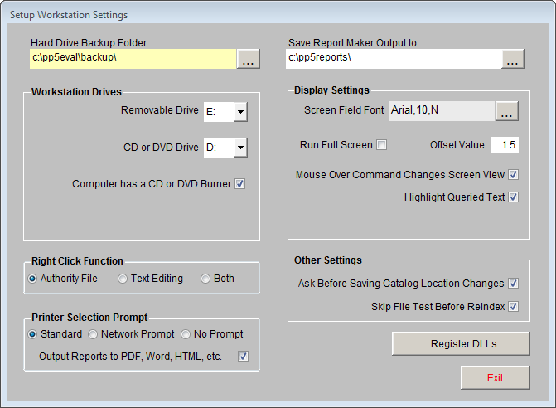Open the CD or DVD Drive dropdown
The width and height of the screenshot is (556, 408).
[x=239, y=148]
